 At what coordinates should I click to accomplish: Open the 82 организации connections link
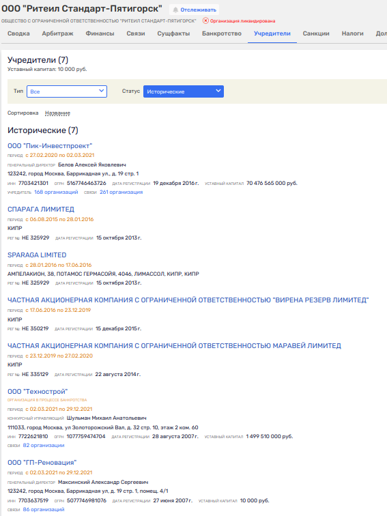[44, 445]
